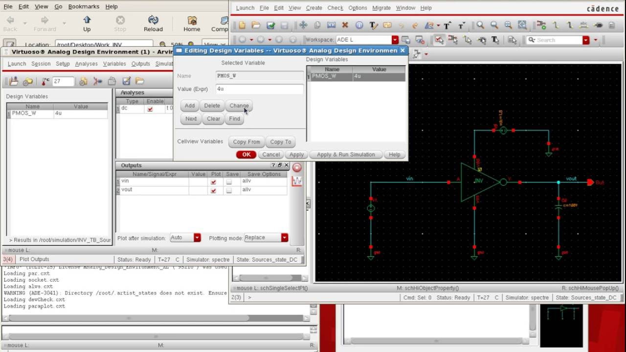
Task: Click the Delete variable button
Action: pyautogui.click(x=212, y=106)
